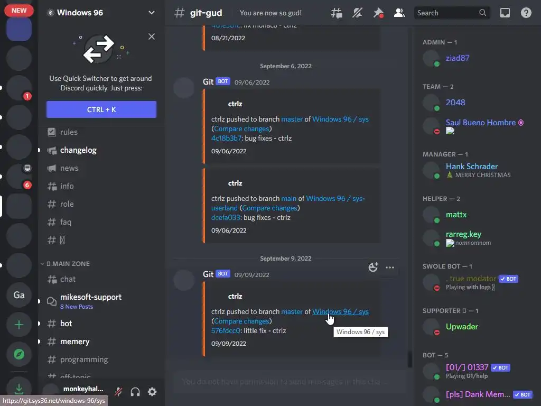The width and height of the screenshot is (541, 406).
Task: Click dcefa033 commit link
Action: coord(225,217)
